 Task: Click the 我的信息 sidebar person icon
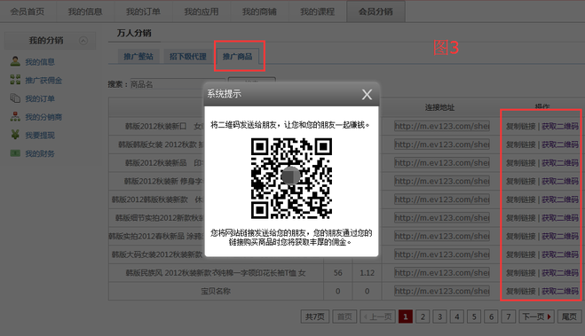pyautogui.click(x=15, y=61)
